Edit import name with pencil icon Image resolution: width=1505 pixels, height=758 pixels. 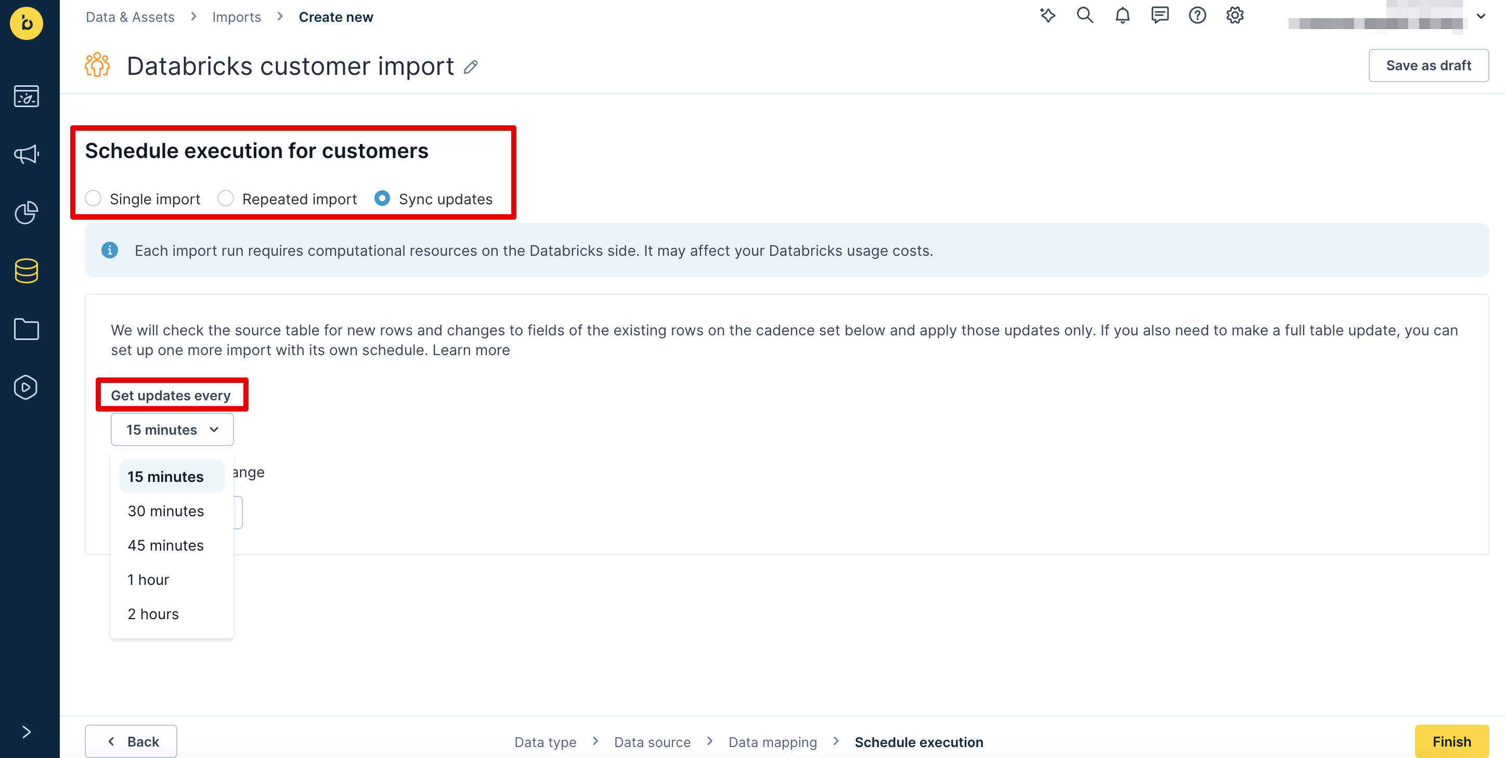(471, 67)
